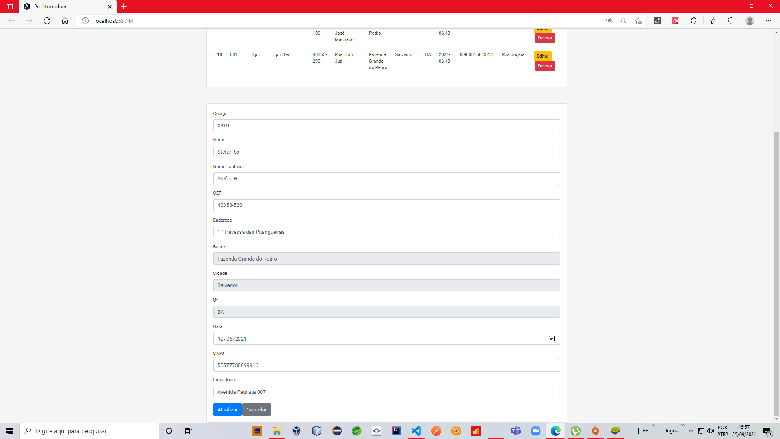
Task: Open the Settings and more menu
Action: pyautogui.click(x=769, y=21)
